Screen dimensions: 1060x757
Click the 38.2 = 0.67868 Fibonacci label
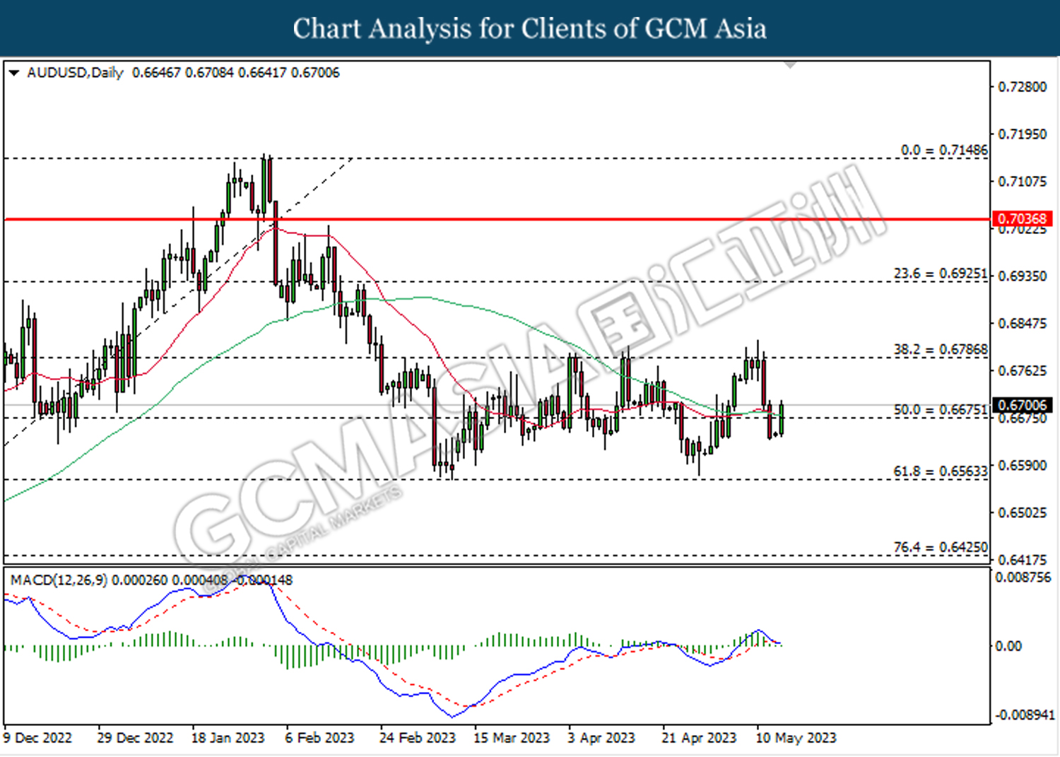pos(941,349)
